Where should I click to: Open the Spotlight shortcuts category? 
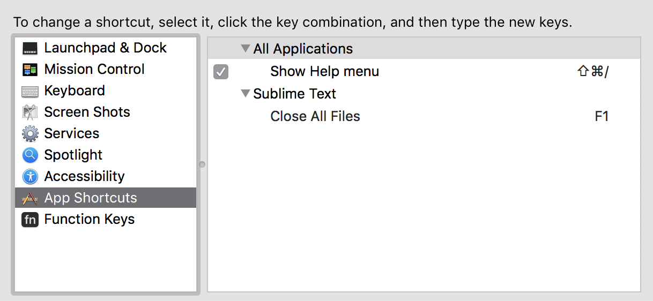pos(73,155)
